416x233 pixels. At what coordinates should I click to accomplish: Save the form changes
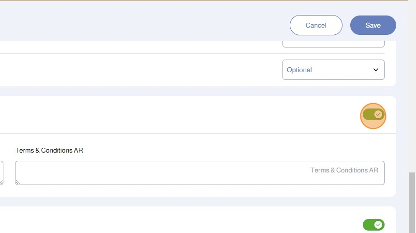pos(373,25)
